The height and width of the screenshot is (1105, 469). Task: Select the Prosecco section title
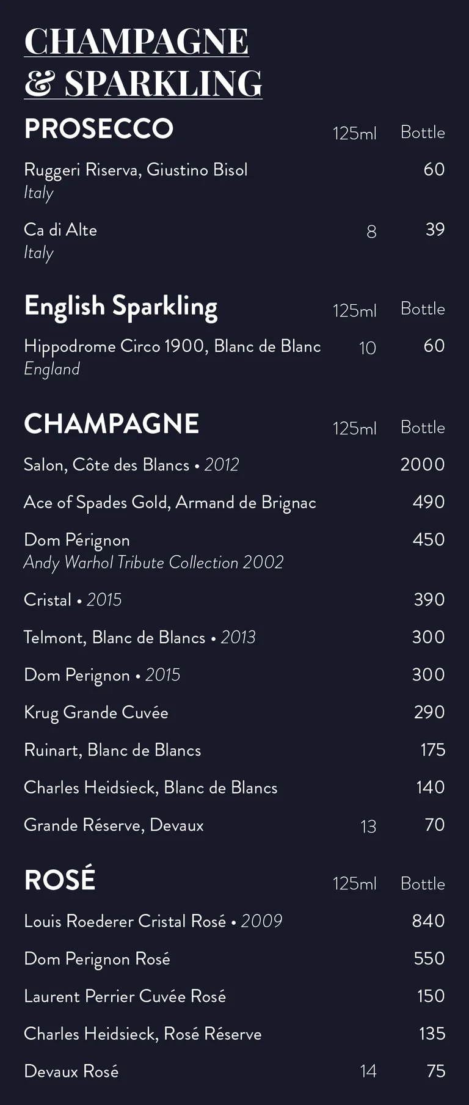coord(99,129)
